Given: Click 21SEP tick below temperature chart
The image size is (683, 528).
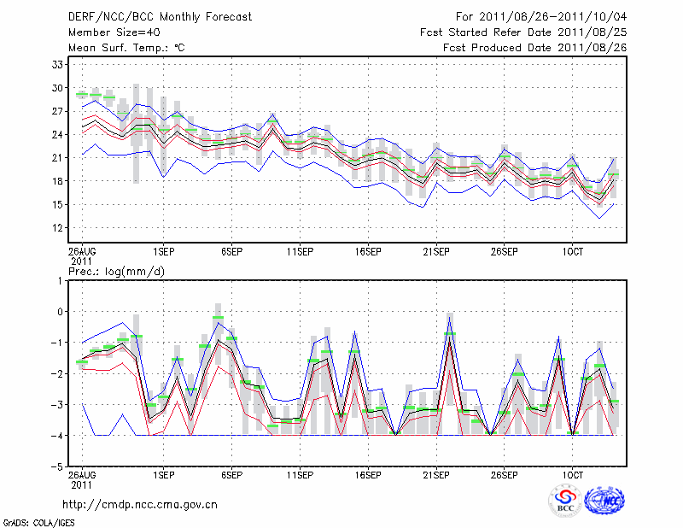Looking at the screenshot, I should (436, 252).
